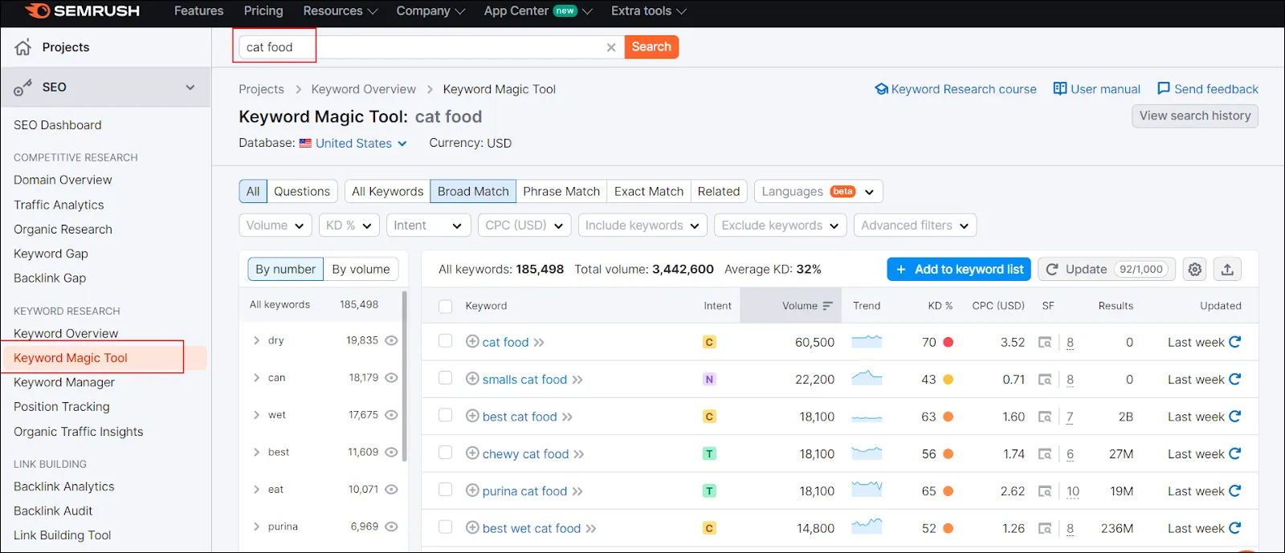Click the orange Search button
Viewport: 1285px width, 553px height.
pos(651,47)
